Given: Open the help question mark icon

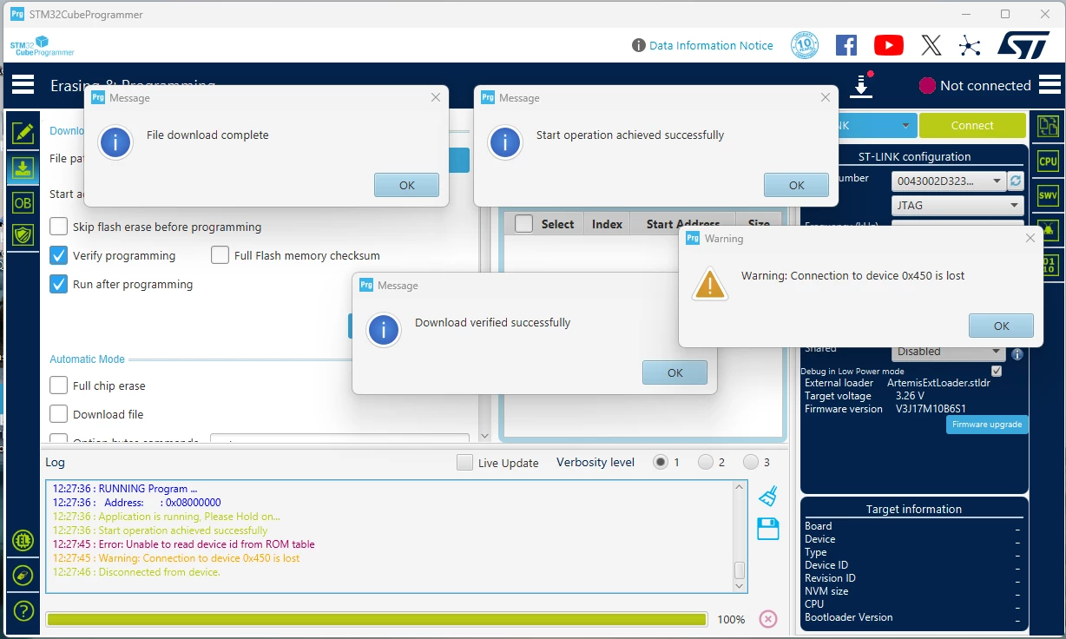Looking at the screenshot, I should coord(23,610).
